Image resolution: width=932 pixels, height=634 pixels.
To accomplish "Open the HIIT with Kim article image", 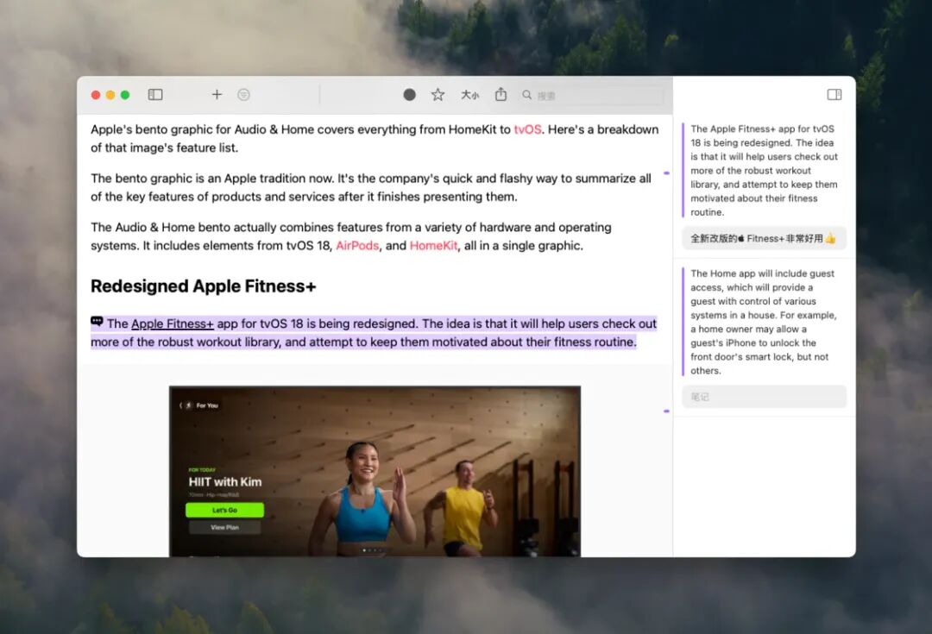I will (375, 471).
